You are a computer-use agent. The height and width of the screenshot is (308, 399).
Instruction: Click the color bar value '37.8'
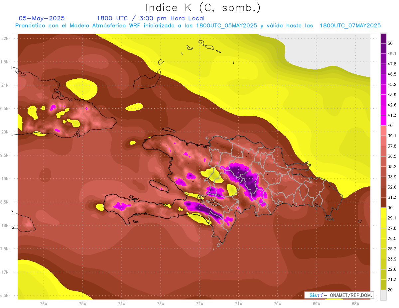pos(392,146)
